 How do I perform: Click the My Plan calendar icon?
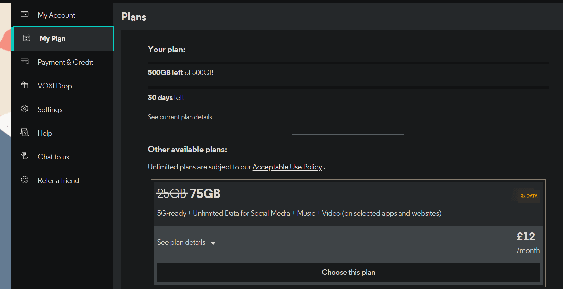[x=27, y=38]
